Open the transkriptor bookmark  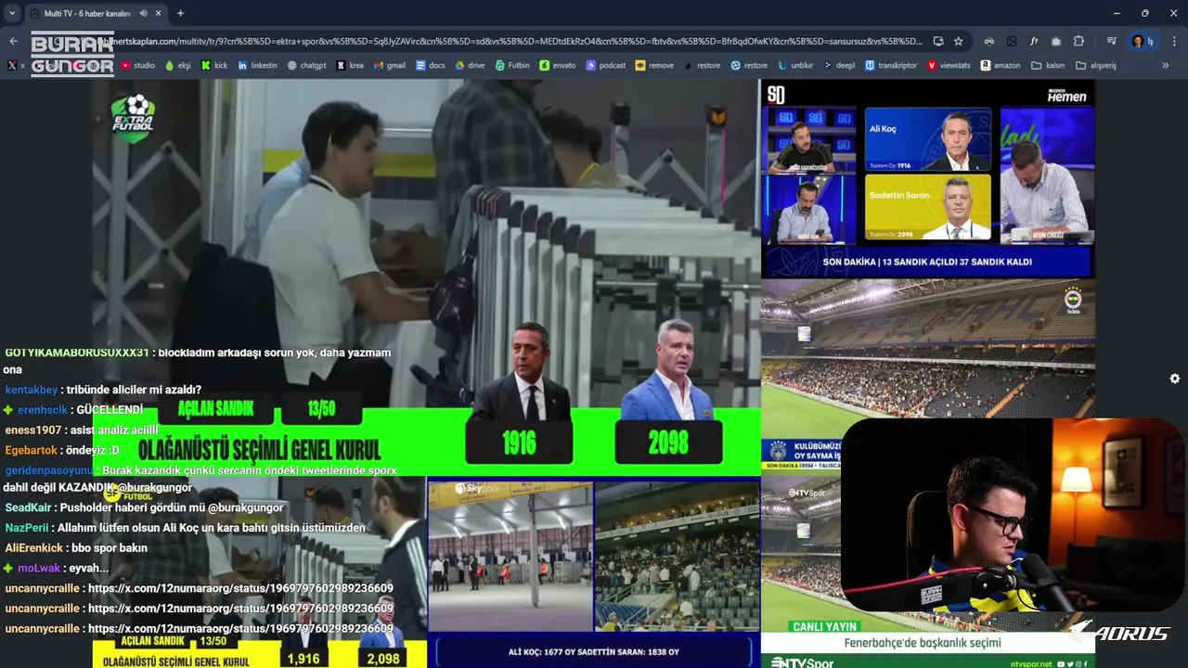point(891,66)
